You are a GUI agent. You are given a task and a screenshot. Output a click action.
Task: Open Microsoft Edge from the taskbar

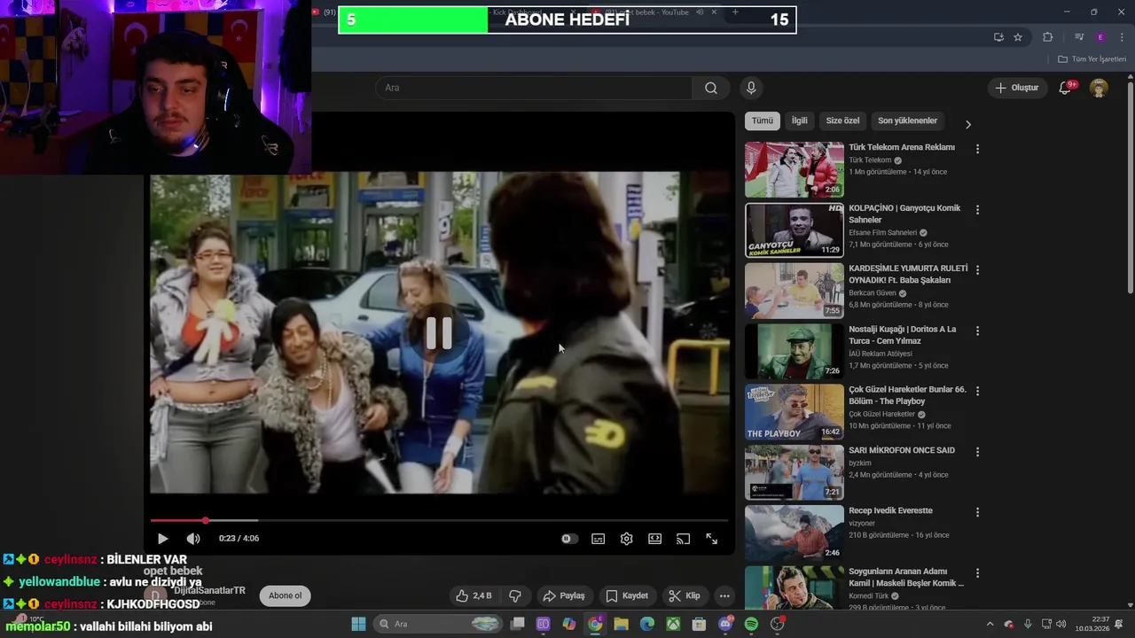(647, 624)
